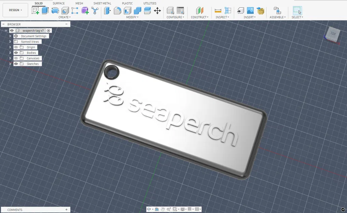Viewport: 347px width, 213px height.
Task: Click TOP on the ViewCube
Action: coord(332,33)
